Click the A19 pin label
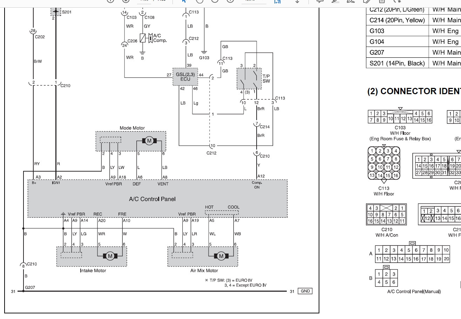The height and width of the screenshot is (319, 461). [x=195, y=221]
